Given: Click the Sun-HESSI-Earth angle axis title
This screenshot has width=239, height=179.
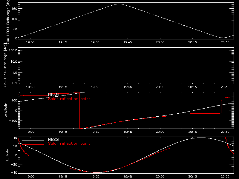Looking at the screenshot, I should [8, 21].
